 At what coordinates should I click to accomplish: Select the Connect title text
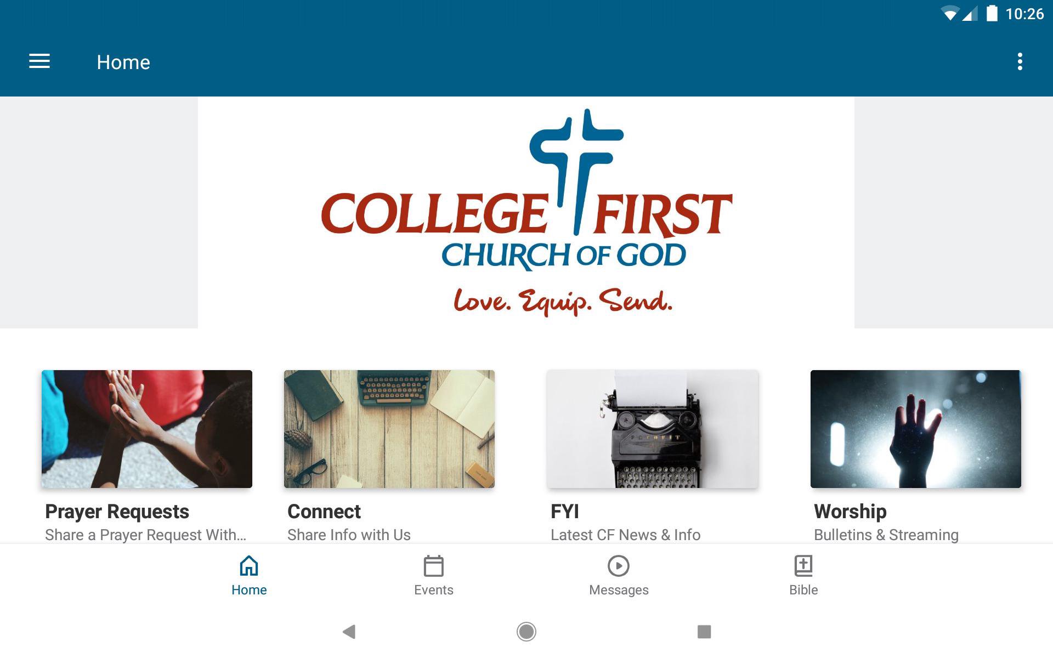pyautogui.click(x=324, y=512)
